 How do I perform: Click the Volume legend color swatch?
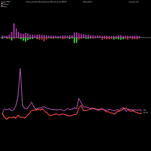pos(2,4)
